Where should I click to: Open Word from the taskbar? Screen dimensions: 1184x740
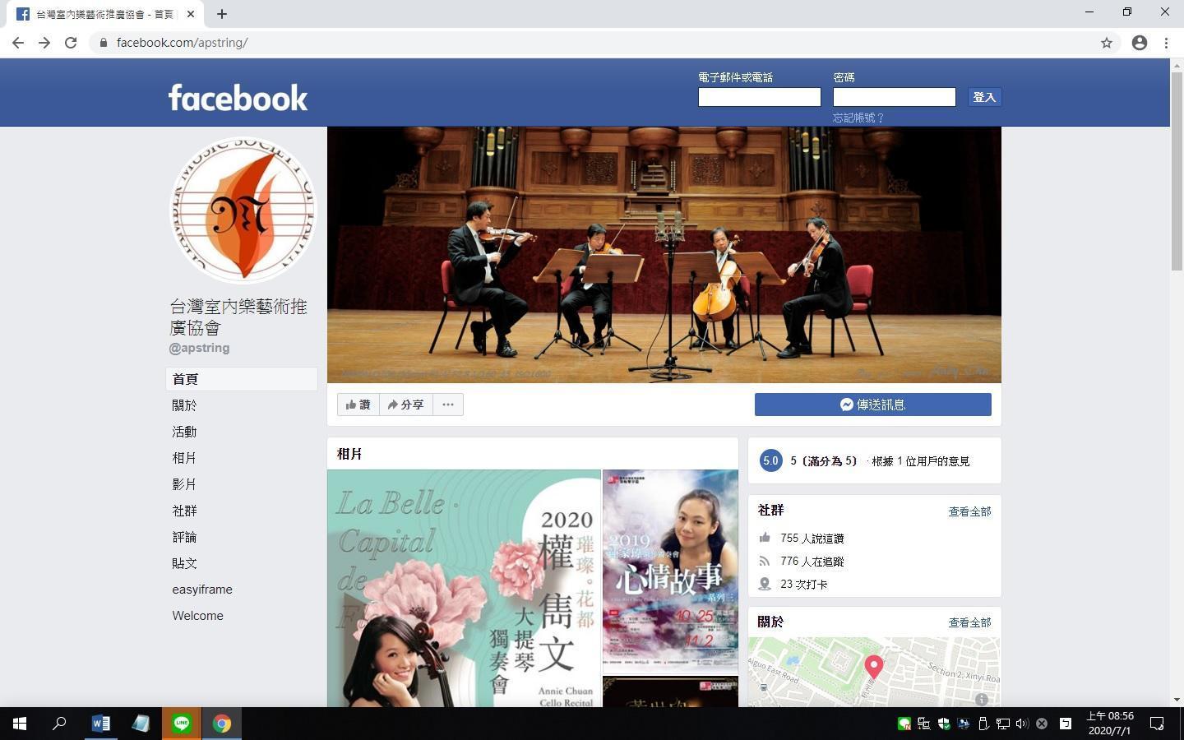(x=100, y=724)
